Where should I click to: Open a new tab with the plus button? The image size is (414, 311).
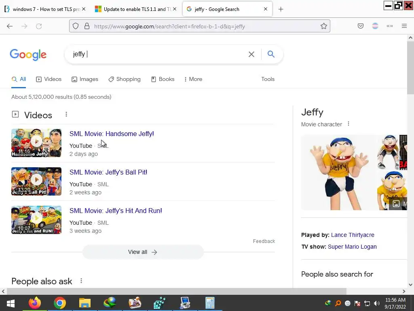(x=281, y=9)
